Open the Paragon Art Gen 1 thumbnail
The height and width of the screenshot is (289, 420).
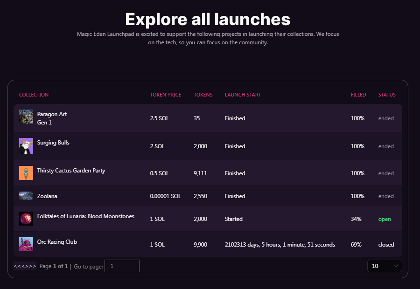[26, 117]
